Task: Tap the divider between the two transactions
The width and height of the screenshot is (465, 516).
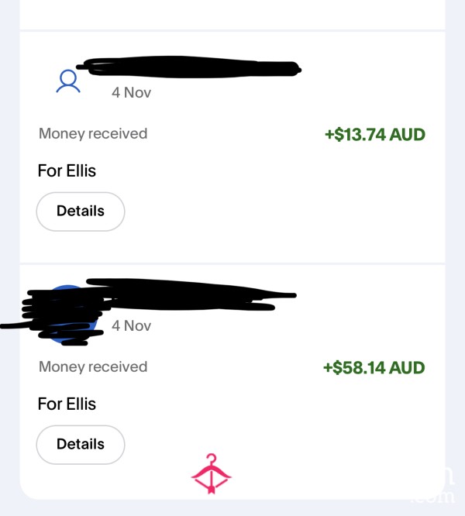Action: pos(232,263)
